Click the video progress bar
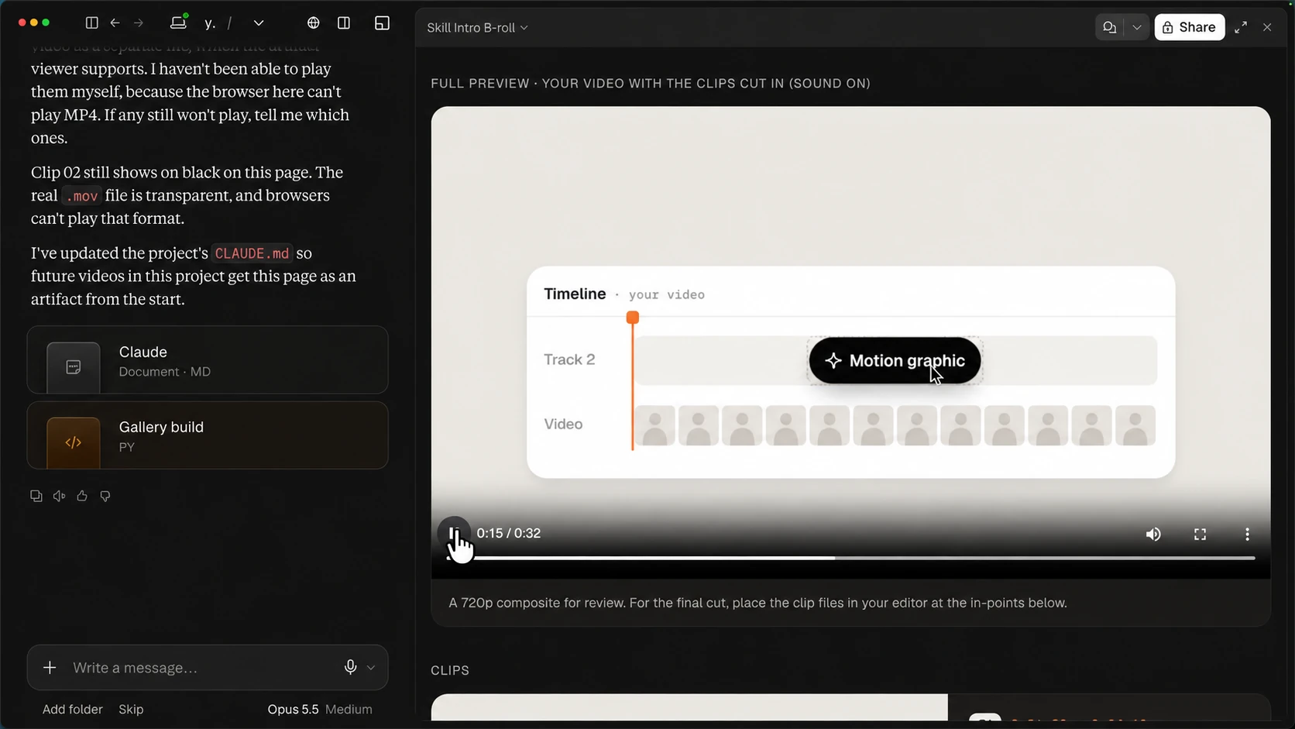This screenshot has height=729, width=1295. [850, 558]
